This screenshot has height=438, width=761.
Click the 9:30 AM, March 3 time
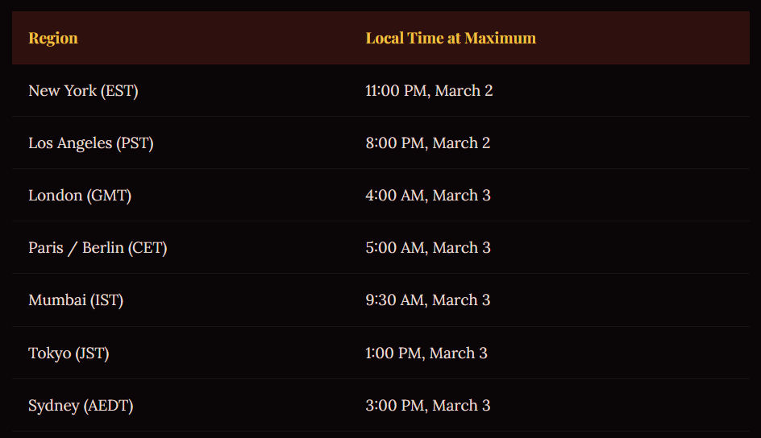tap(427, 300)
